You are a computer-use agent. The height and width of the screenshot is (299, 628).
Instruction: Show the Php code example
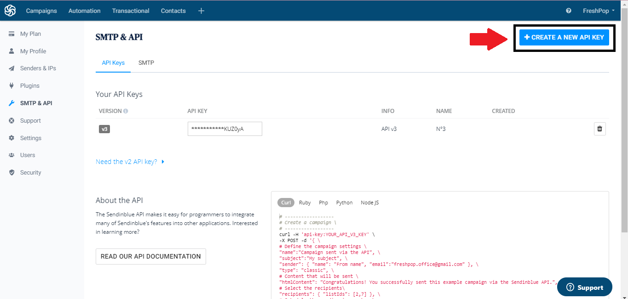tap(323, 203)
